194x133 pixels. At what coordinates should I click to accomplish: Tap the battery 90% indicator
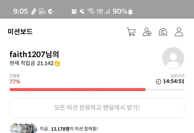point(122,11)
